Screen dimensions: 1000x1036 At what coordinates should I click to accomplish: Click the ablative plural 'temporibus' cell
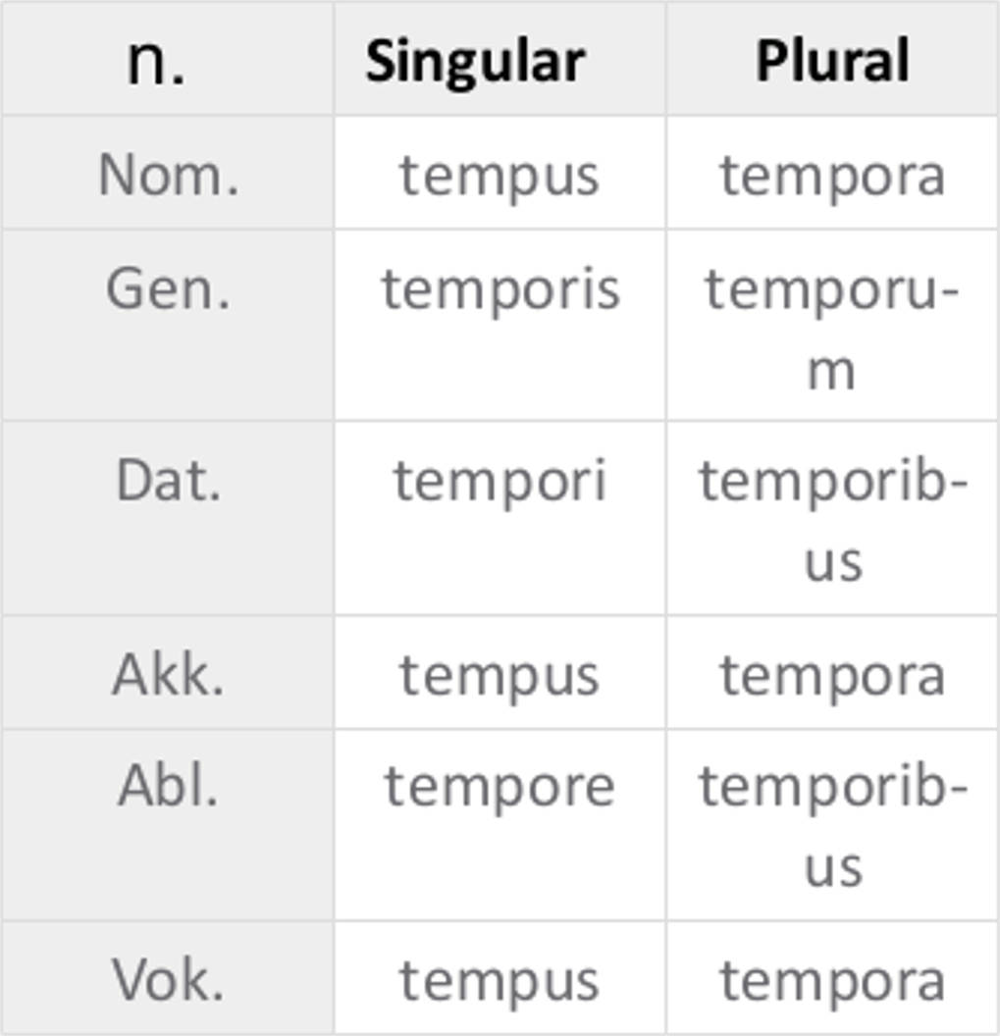(x=832, y=826)
